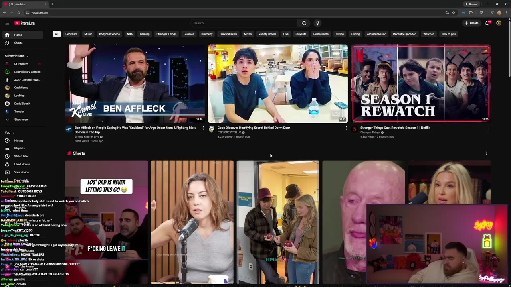
Task: Select the Gaming filter chip
Action: point(145,34)
